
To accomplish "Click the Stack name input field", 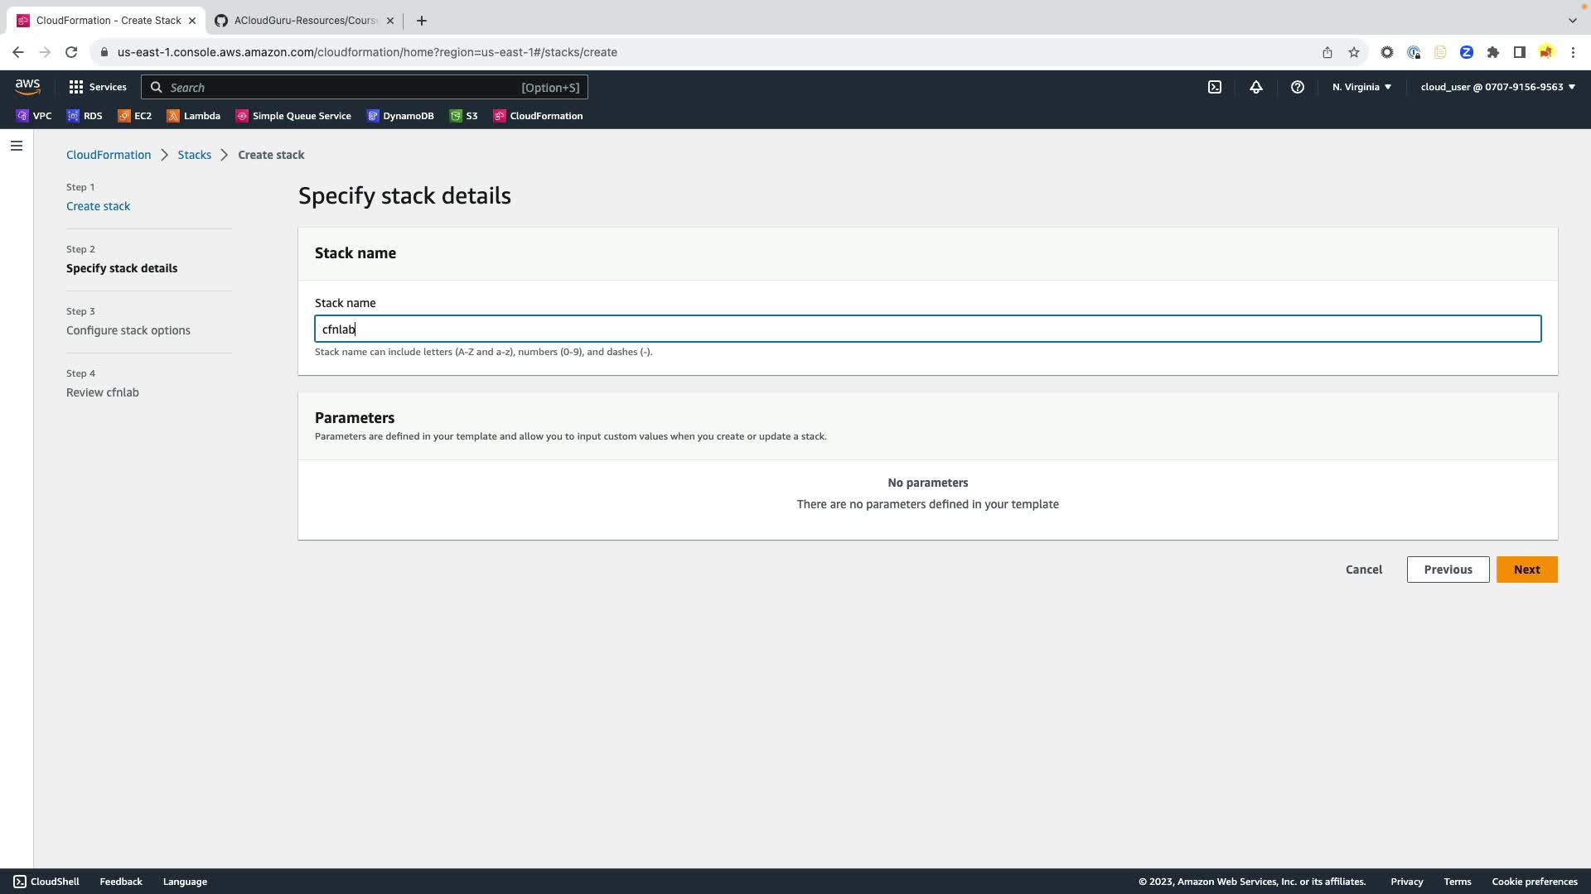I will [x=927, y=329].
